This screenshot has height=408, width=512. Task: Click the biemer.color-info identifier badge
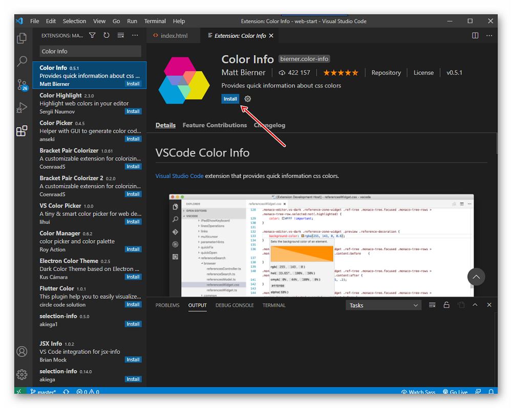click(x=304, y=59)
